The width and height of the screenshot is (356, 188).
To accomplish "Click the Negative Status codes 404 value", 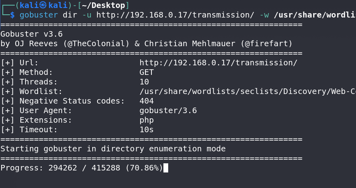I will pos(147,101).
